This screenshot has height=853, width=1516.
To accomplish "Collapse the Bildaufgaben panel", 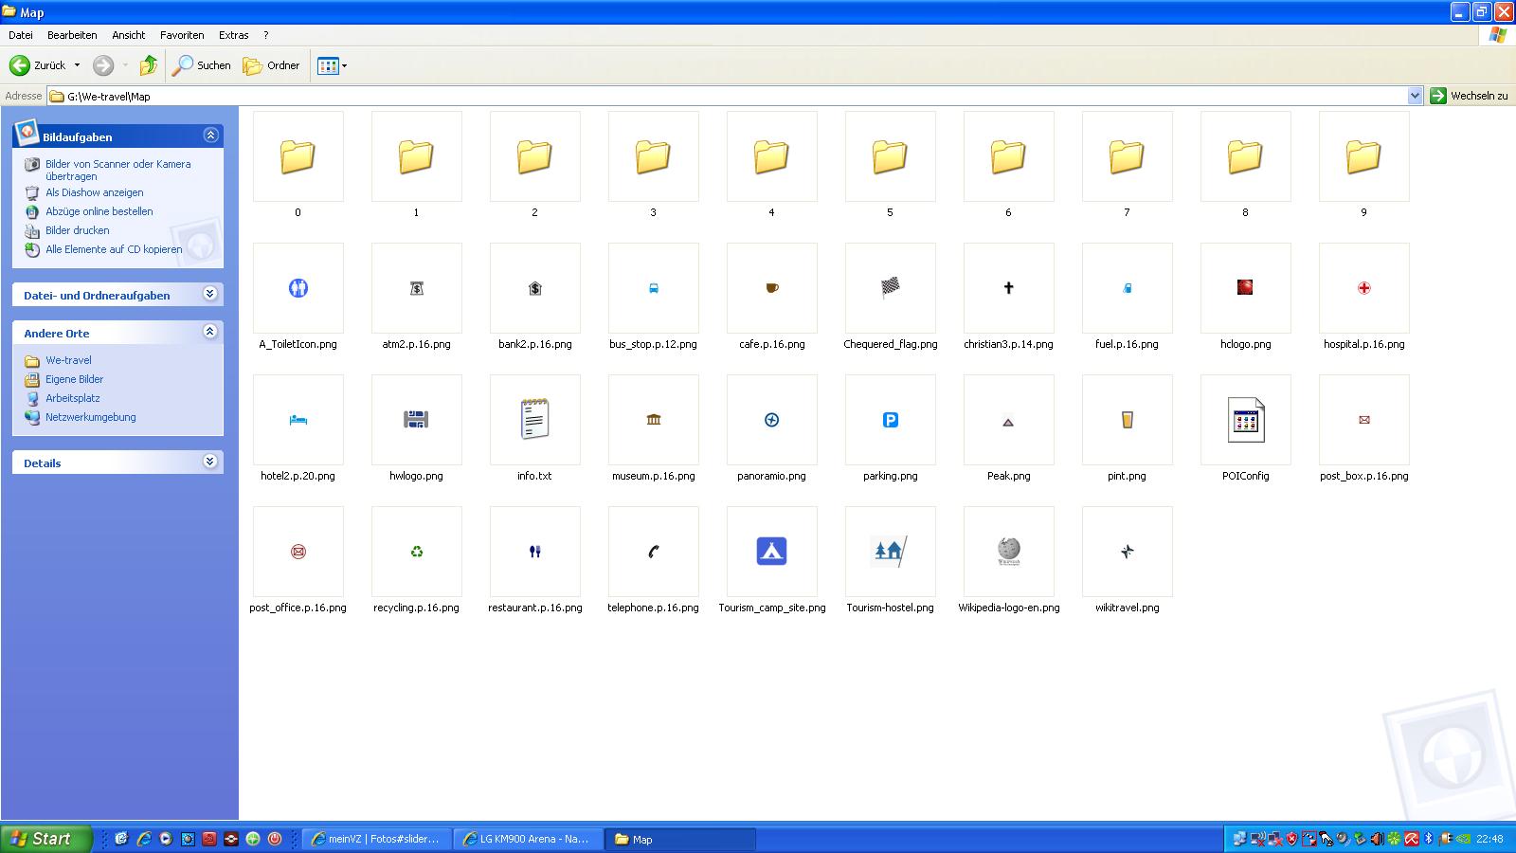I will (210, 136).
